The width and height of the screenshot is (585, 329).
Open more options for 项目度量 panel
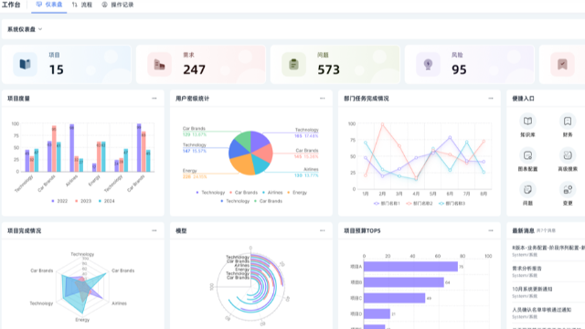[x=154, y=99]
